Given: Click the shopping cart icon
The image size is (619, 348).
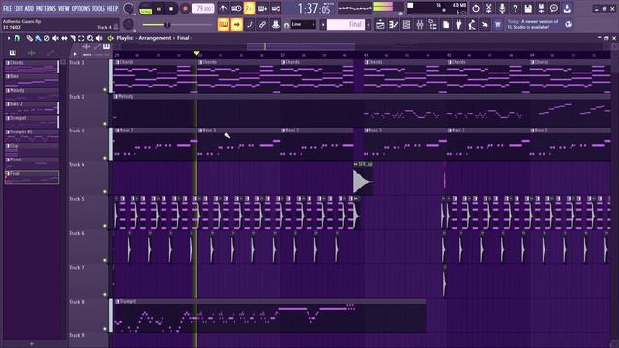Looking at the screenshot, I should pos(498,25).
